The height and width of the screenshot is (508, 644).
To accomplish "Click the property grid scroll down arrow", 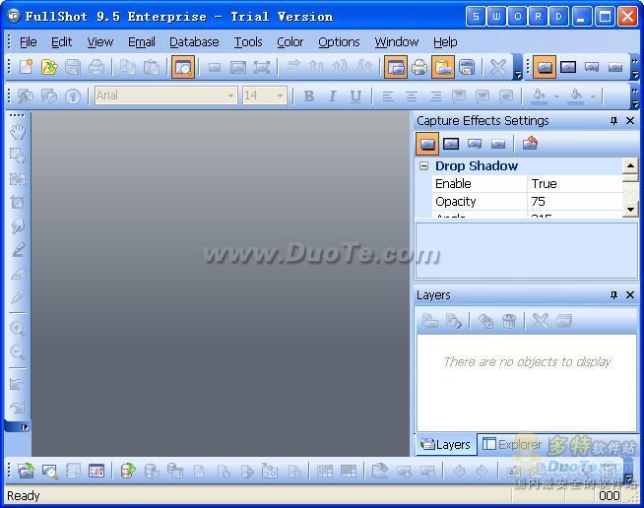I will pos(630,210).
